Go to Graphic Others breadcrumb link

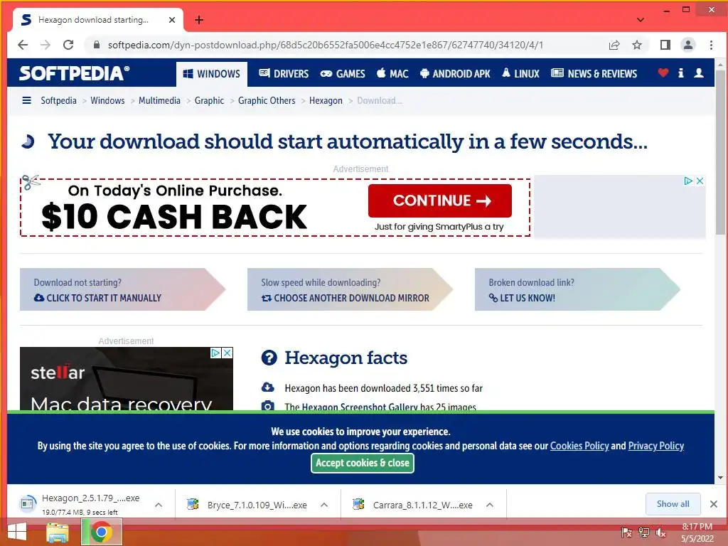[x=267, y=101]
